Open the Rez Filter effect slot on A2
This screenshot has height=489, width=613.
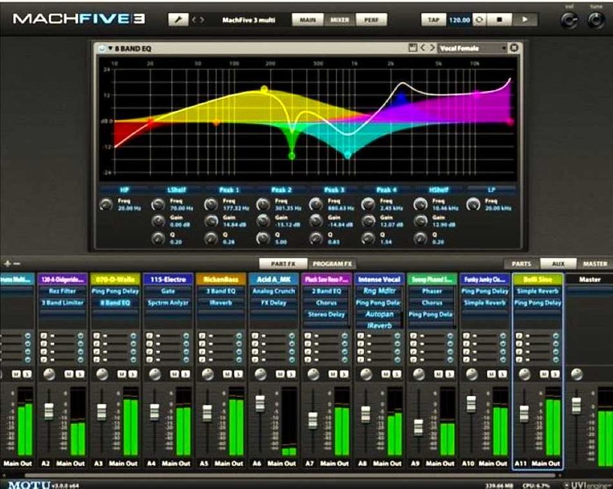(62, 291)
